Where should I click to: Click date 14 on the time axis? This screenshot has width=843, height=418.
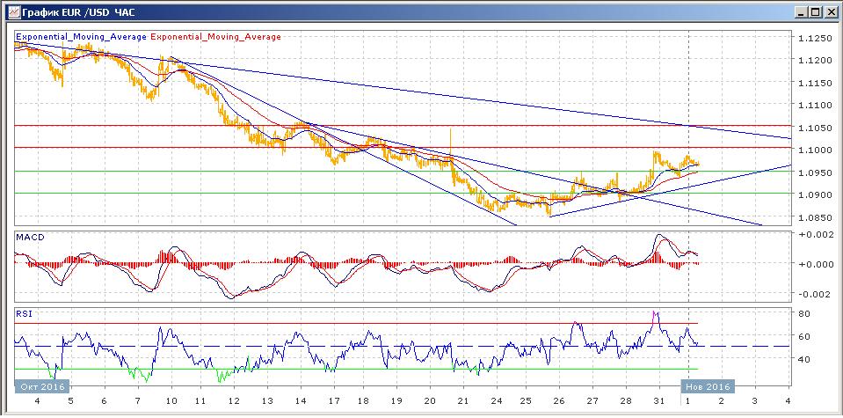pos(302,400)
